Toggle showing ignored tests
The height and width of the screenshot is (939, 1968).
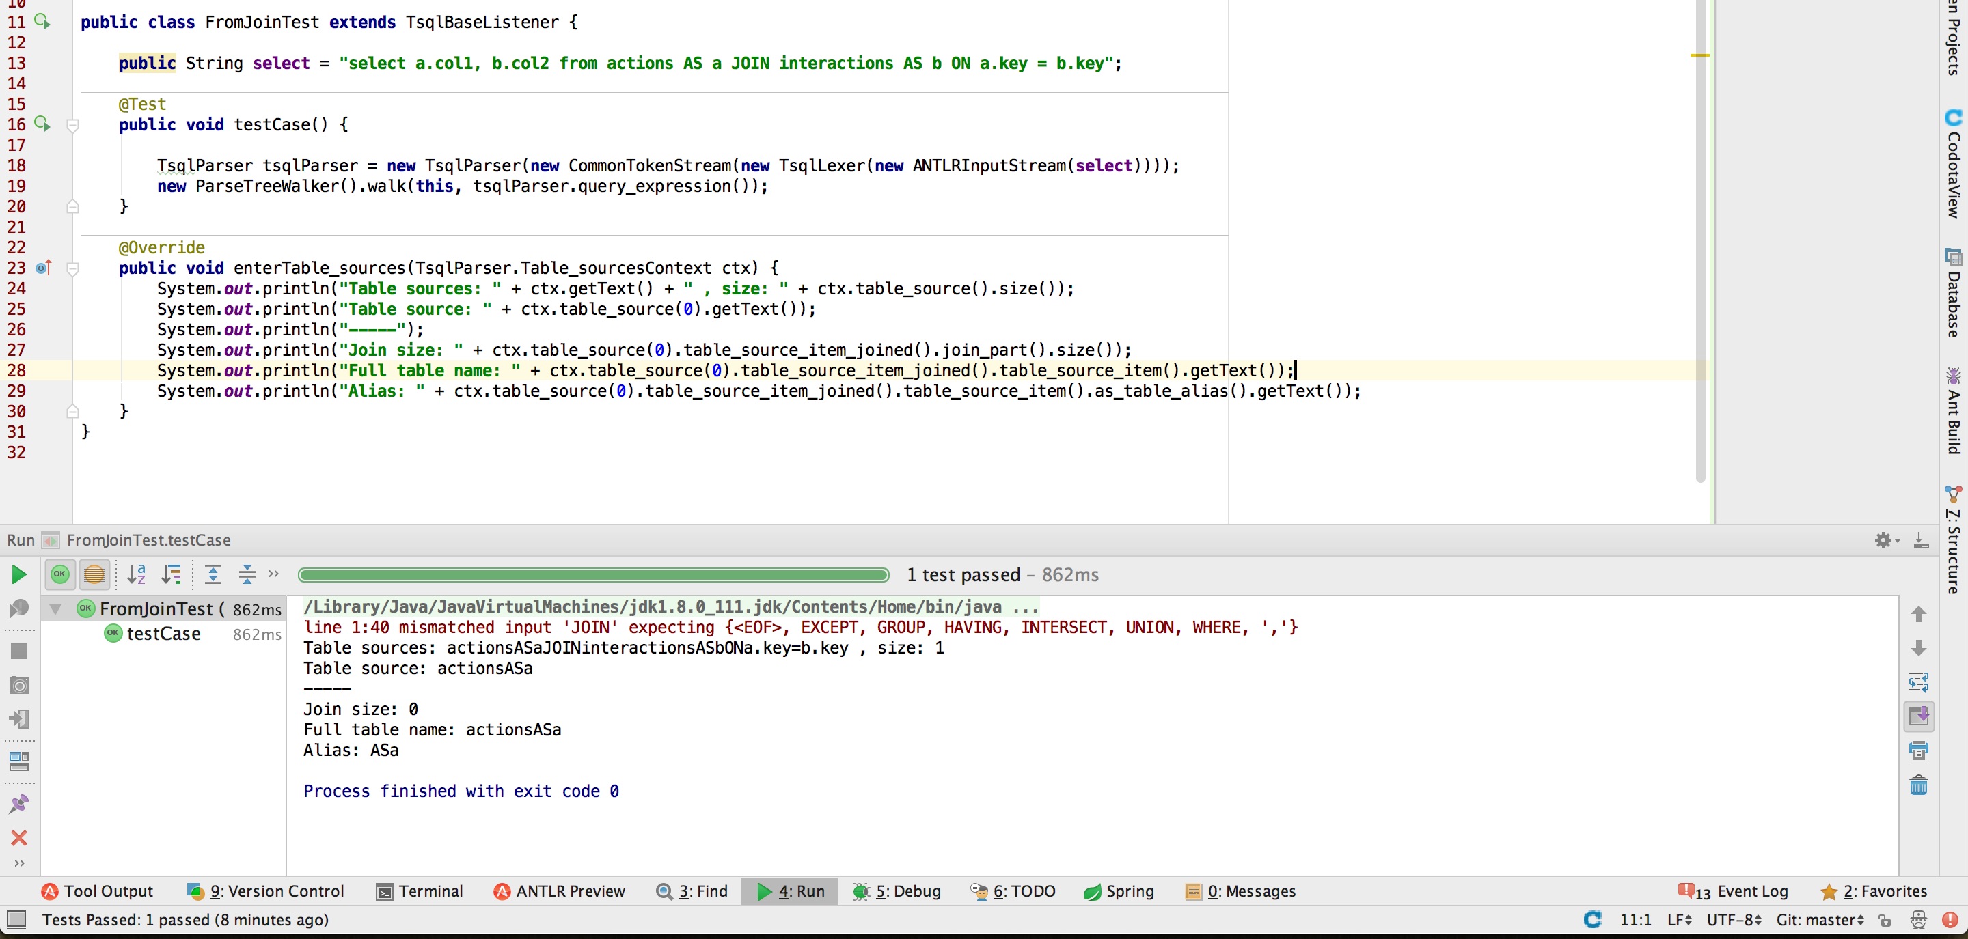95,574
